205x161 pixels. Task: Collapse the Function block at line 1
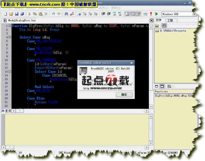click(x=10, y=26)
